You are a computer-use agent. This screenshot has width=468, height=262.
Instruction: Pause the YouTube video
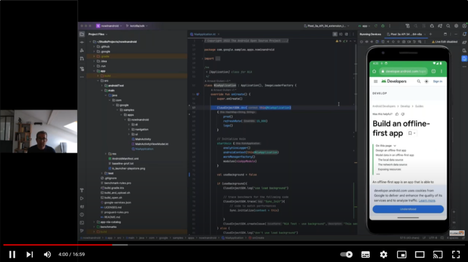12,254
